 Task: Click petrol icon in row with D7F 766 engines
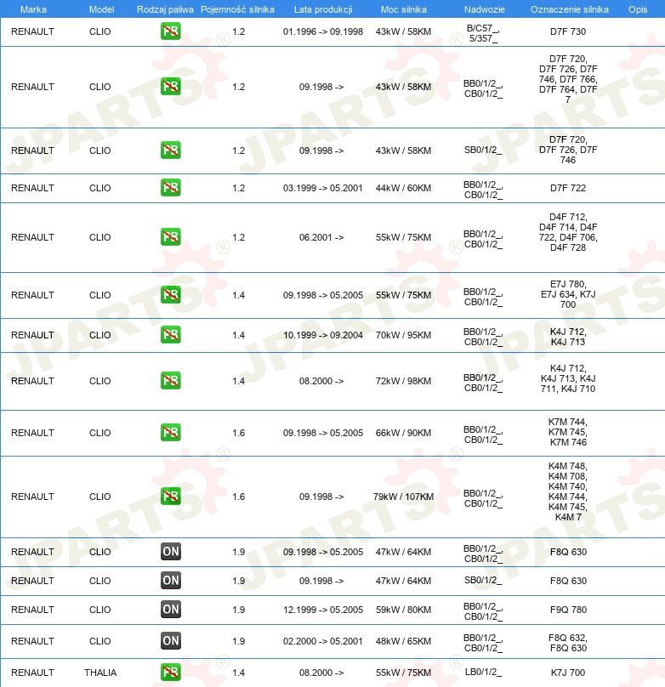(170, 86)
